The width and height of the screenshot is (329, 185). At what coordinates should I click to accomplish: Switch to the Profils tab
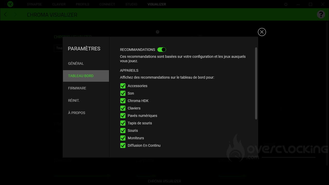tap(83, 4)
